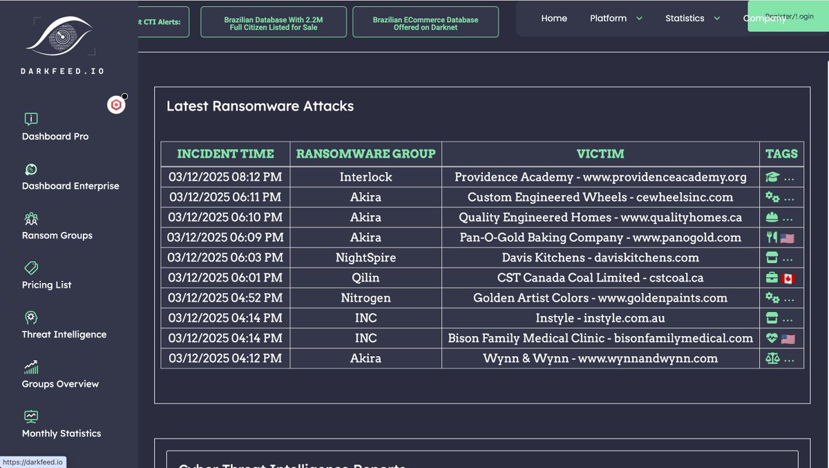Click the Latest Ransomware Attacks heading
The height and width of the screenshot is (468, 829).
(x=260, y=106)
